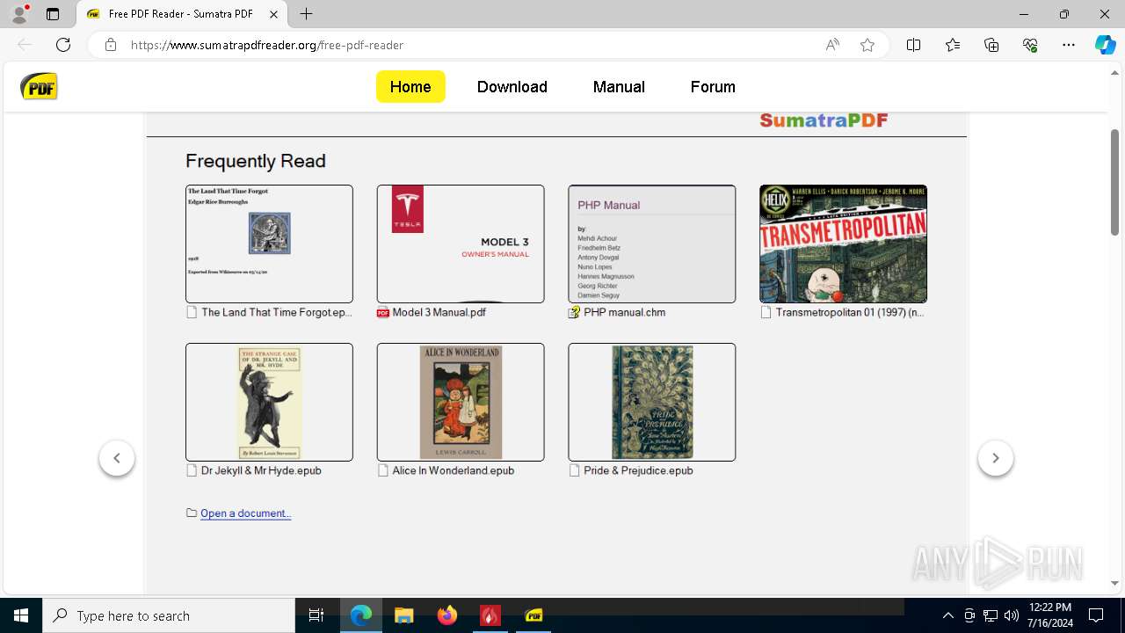Show hidden system tray icons
Viewport: 1125px width, 633px height.
(x=947, y=615)
